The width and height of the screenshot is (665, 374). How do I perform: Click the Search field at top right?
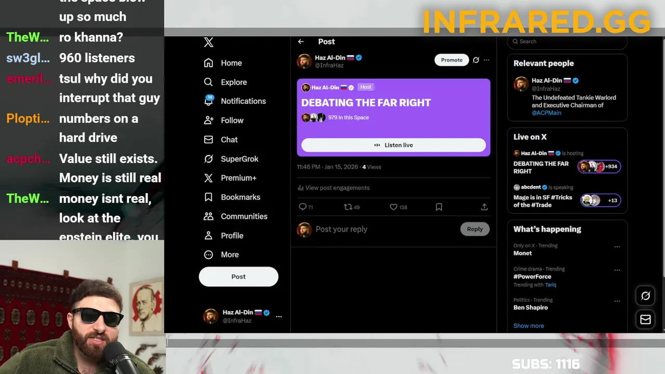pos(567,42)
